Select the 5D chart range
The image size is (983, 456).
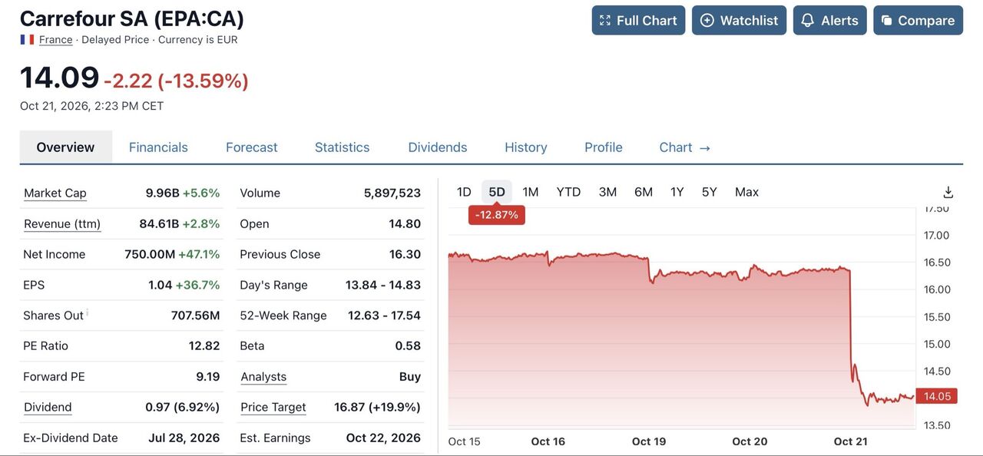tap(497, 192)
